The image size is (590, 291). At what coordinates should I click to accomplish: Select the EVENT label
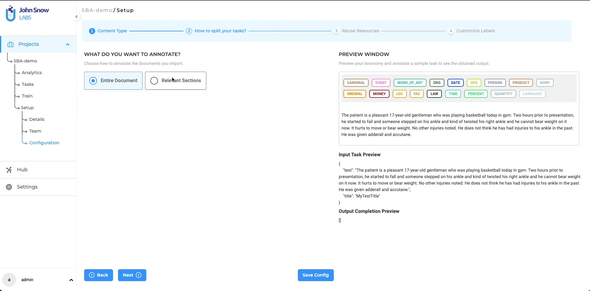[381, 83]
